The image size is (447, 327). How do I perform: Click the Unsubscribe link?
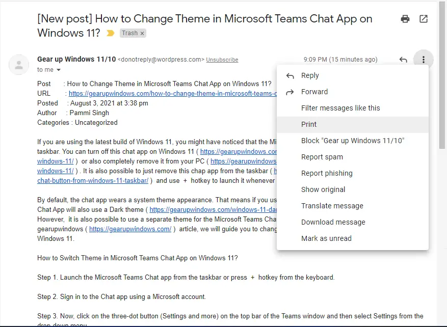[222, 60]
